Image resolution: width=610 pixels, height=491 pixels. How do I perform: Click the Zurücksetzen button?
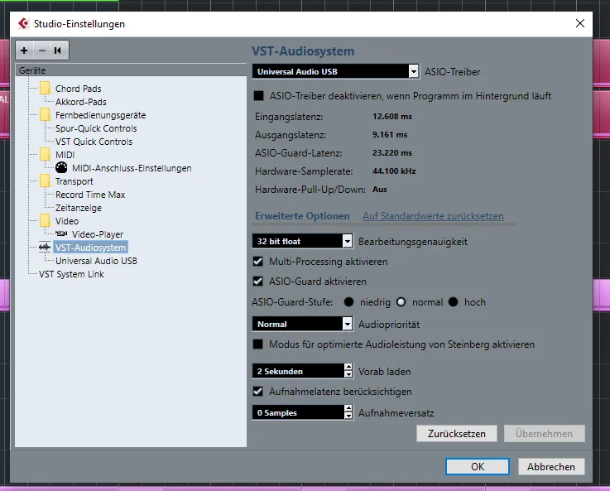(x=457, y=433)
